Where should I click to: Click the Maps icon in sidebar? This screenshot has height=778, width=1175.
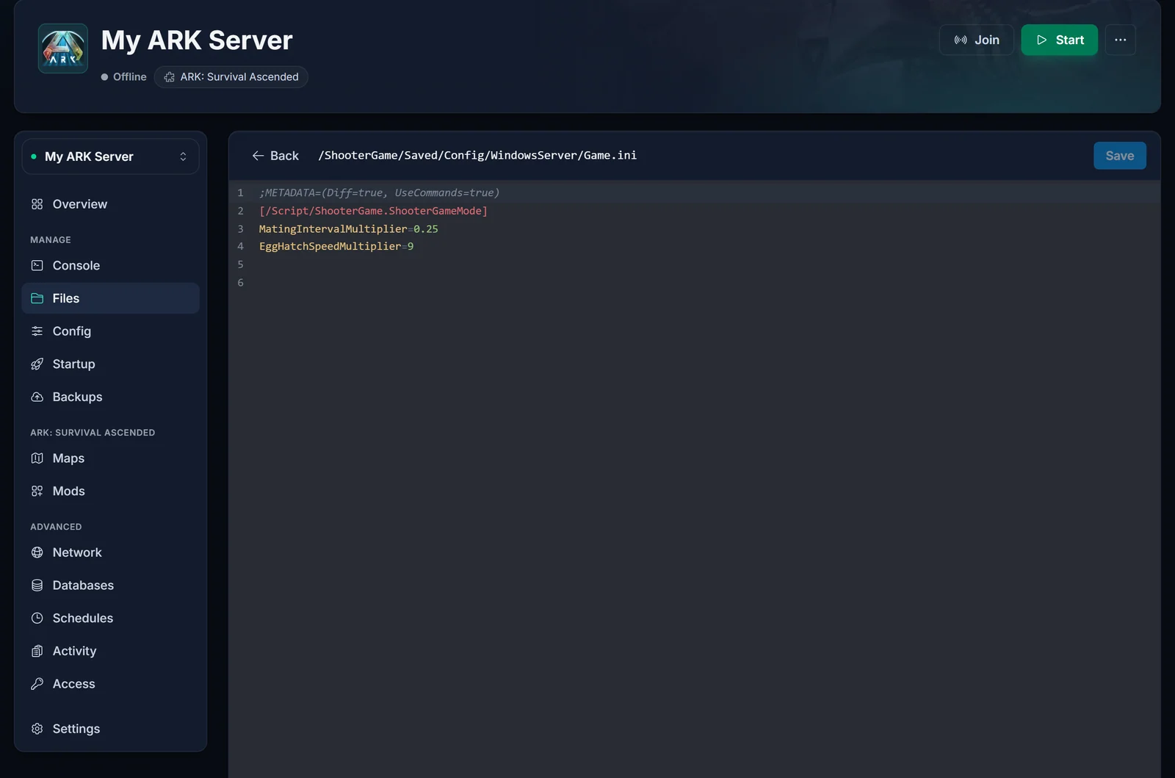[x=37, y=458]
